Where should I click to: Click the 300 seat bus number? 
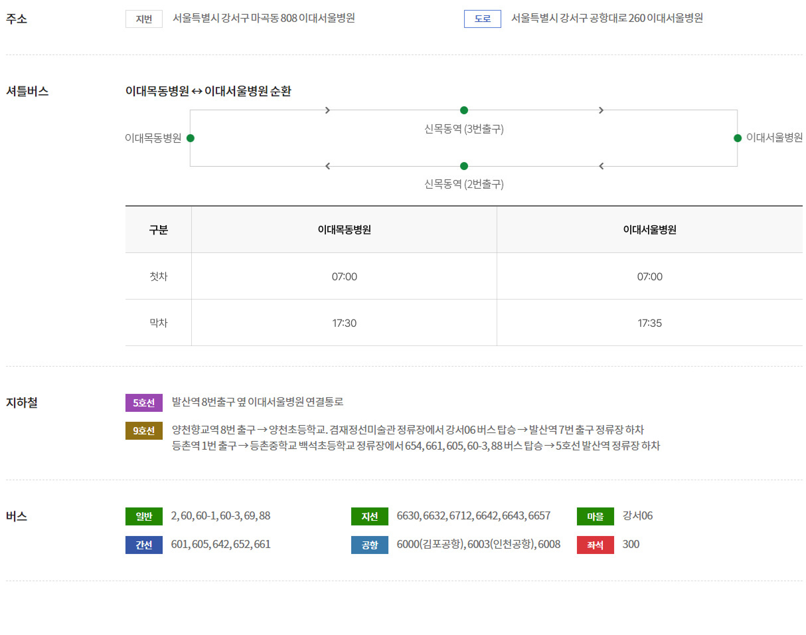pyautogui.click(x=631, y=544)
